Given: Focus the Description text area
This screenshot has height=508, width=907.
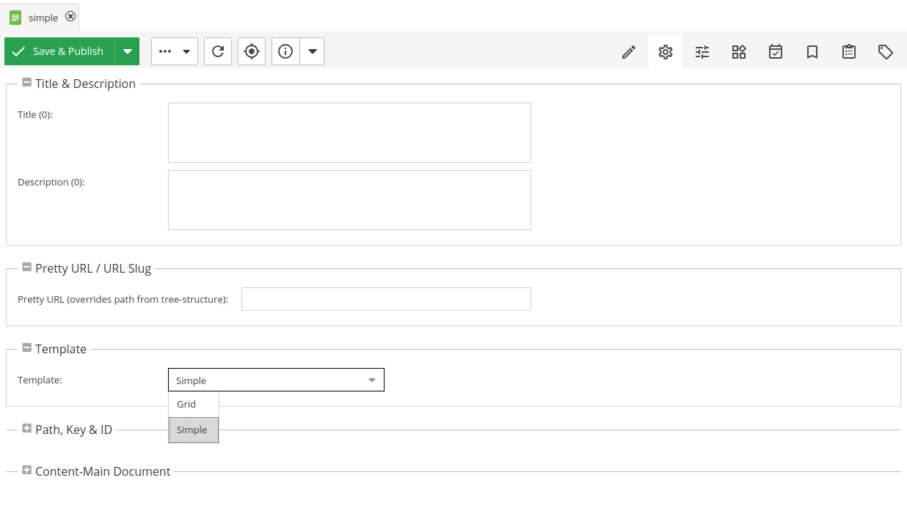Looking at the screenshot, I should point(349,200).
